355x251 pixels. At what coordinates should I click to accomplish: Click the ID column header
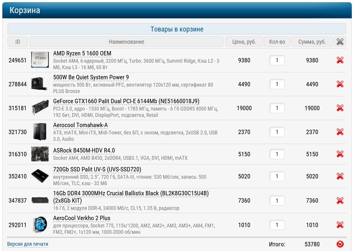click(18, 42)
